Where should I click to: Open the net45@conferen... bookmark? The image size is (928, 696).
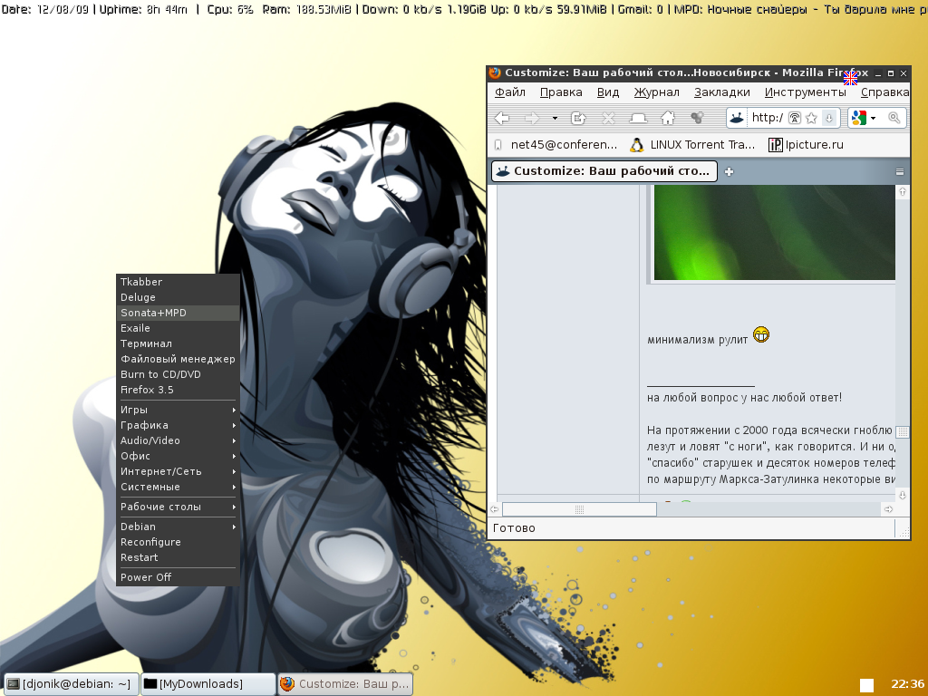(556, 145)
